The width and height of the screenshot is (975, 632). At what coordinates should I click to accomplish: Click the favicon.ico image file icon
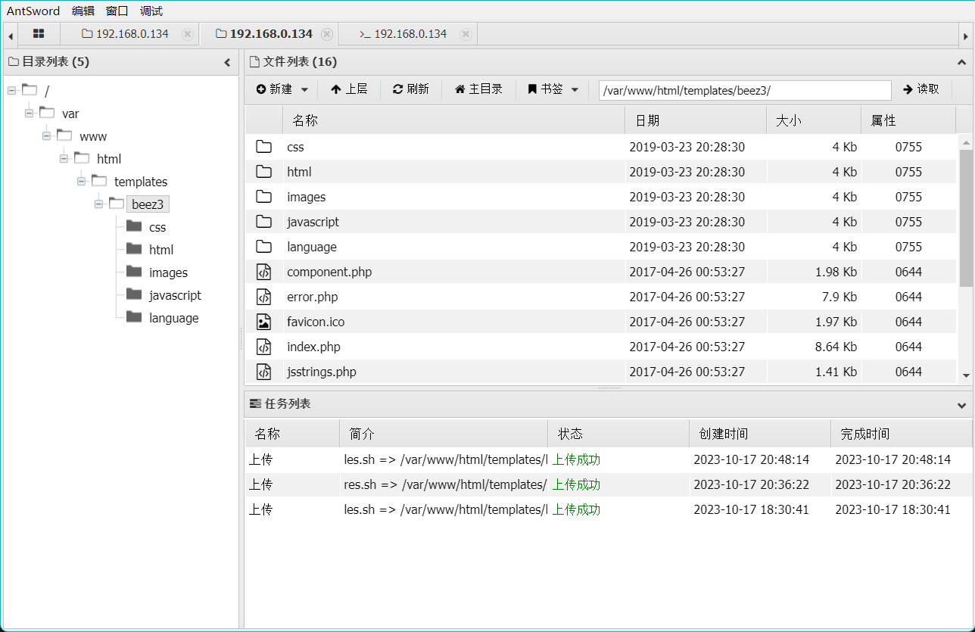tap(263, 322)
